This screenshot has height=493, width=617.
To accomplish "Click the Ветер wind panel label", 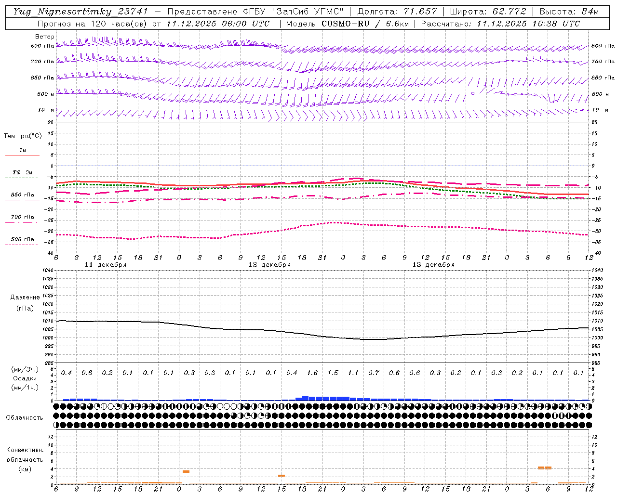I will pyautogui.click(x=45, y=37).
